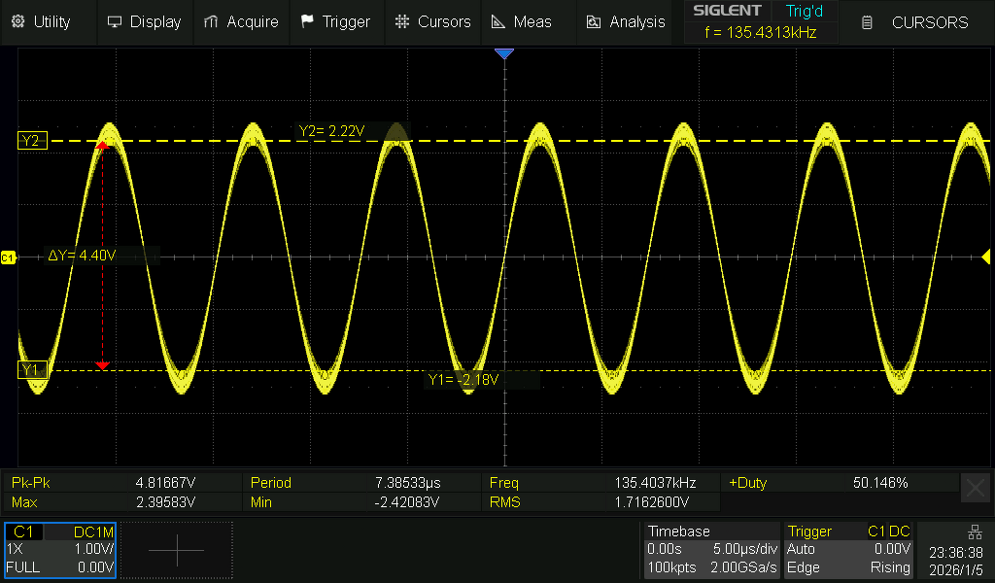Image resolution: width=995 pixels, height=583 pixels.
Task: Click the Min measurement label
Action: [260, 502]
